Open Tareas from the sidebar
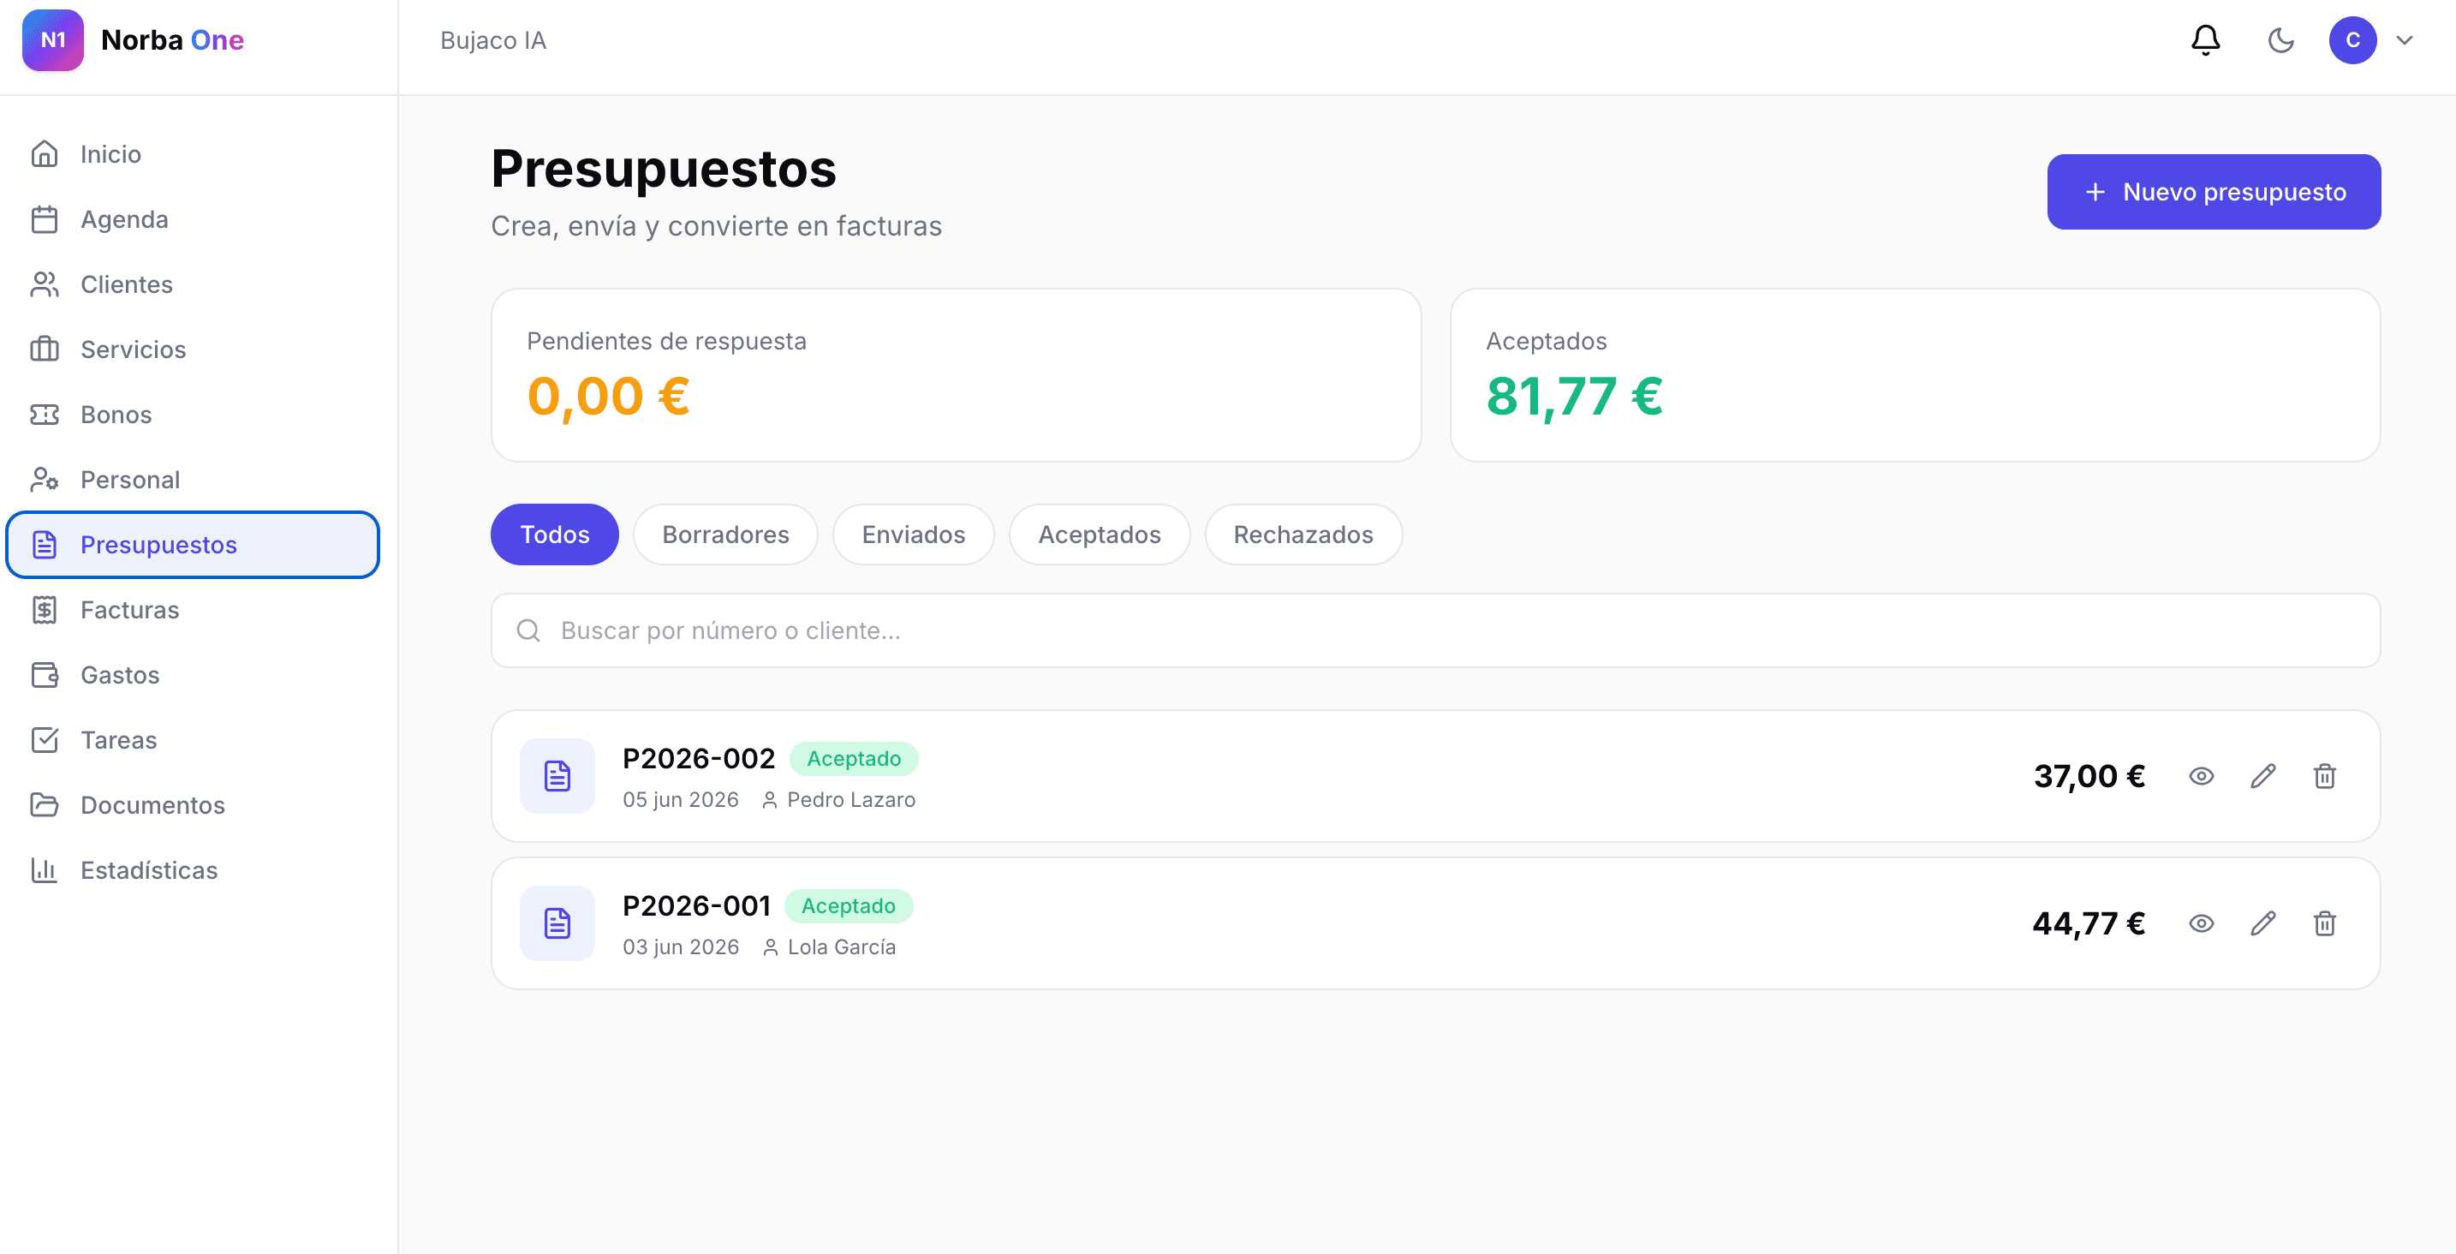 click(x=193, y=740)
